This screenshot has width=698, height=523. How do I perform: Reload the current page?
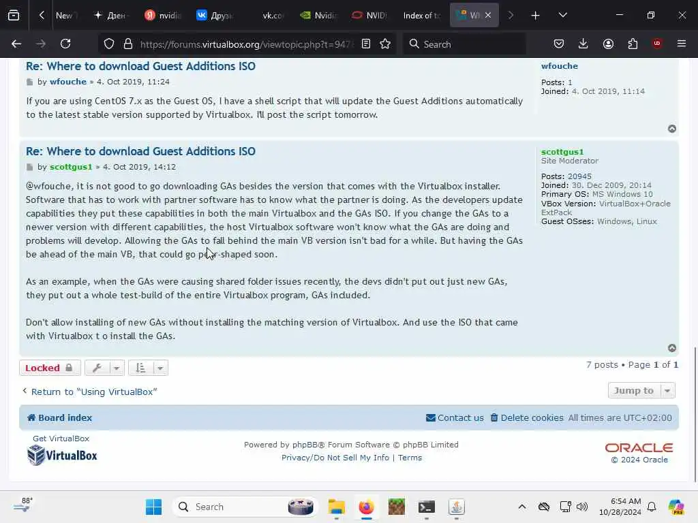point(65,44)
